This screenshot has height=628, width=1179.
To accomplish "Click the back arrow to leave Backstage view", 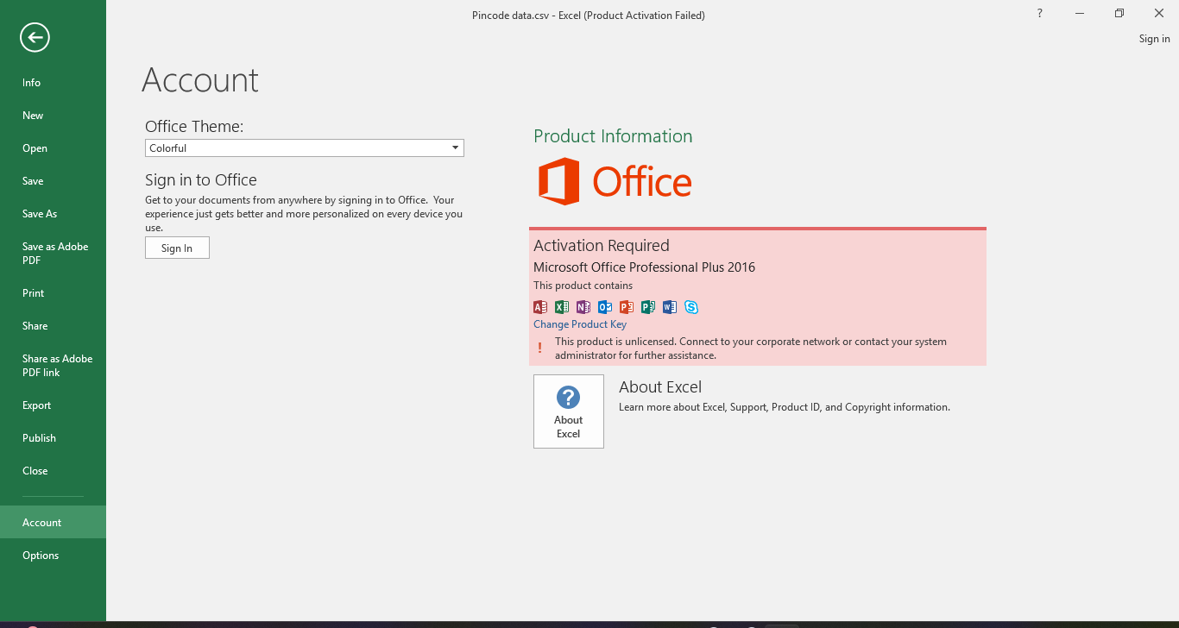I will pos(34,37).
